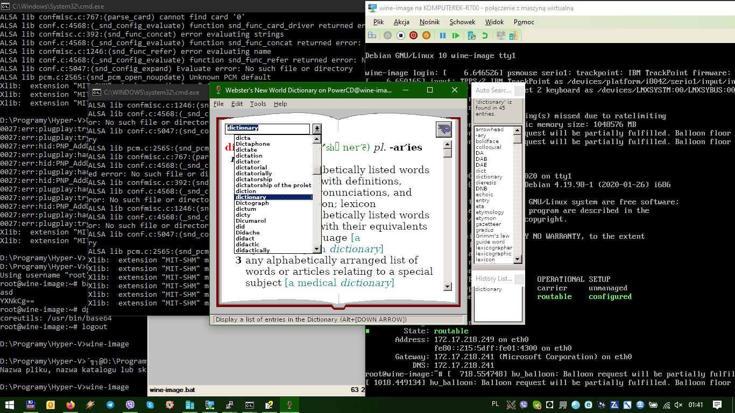
Task: Click the dictionary word input field
Action: [267, 129]
